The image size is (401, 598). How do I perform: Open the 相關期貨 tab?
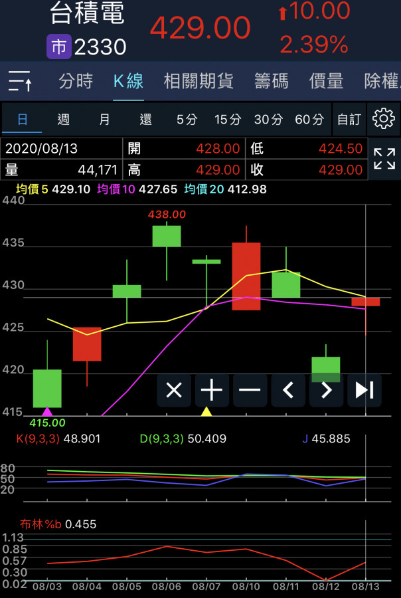tap(199, 81)
